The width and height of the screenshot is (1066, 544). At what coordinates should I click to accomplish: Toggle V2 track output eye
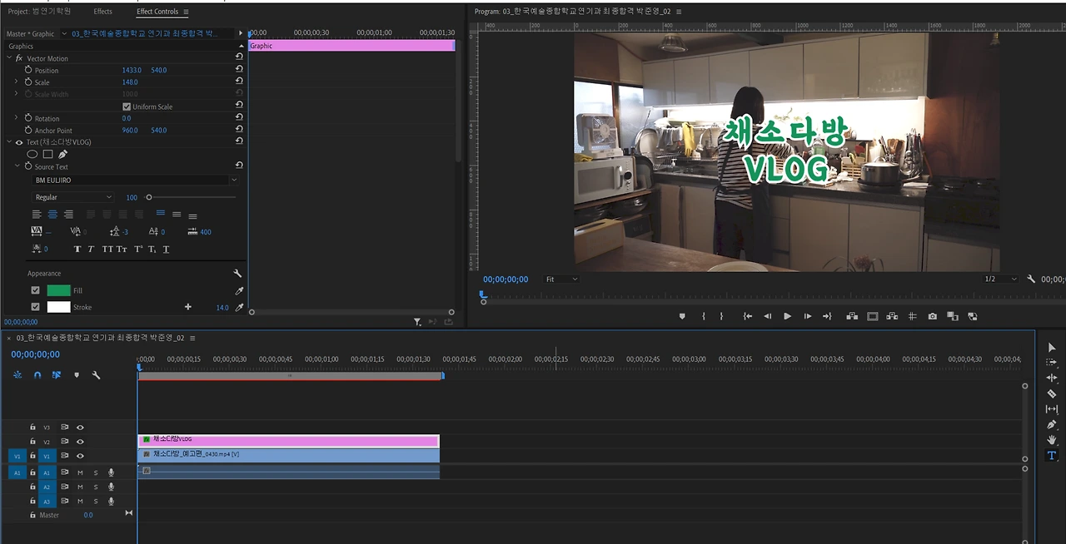(x=80, y=442)
